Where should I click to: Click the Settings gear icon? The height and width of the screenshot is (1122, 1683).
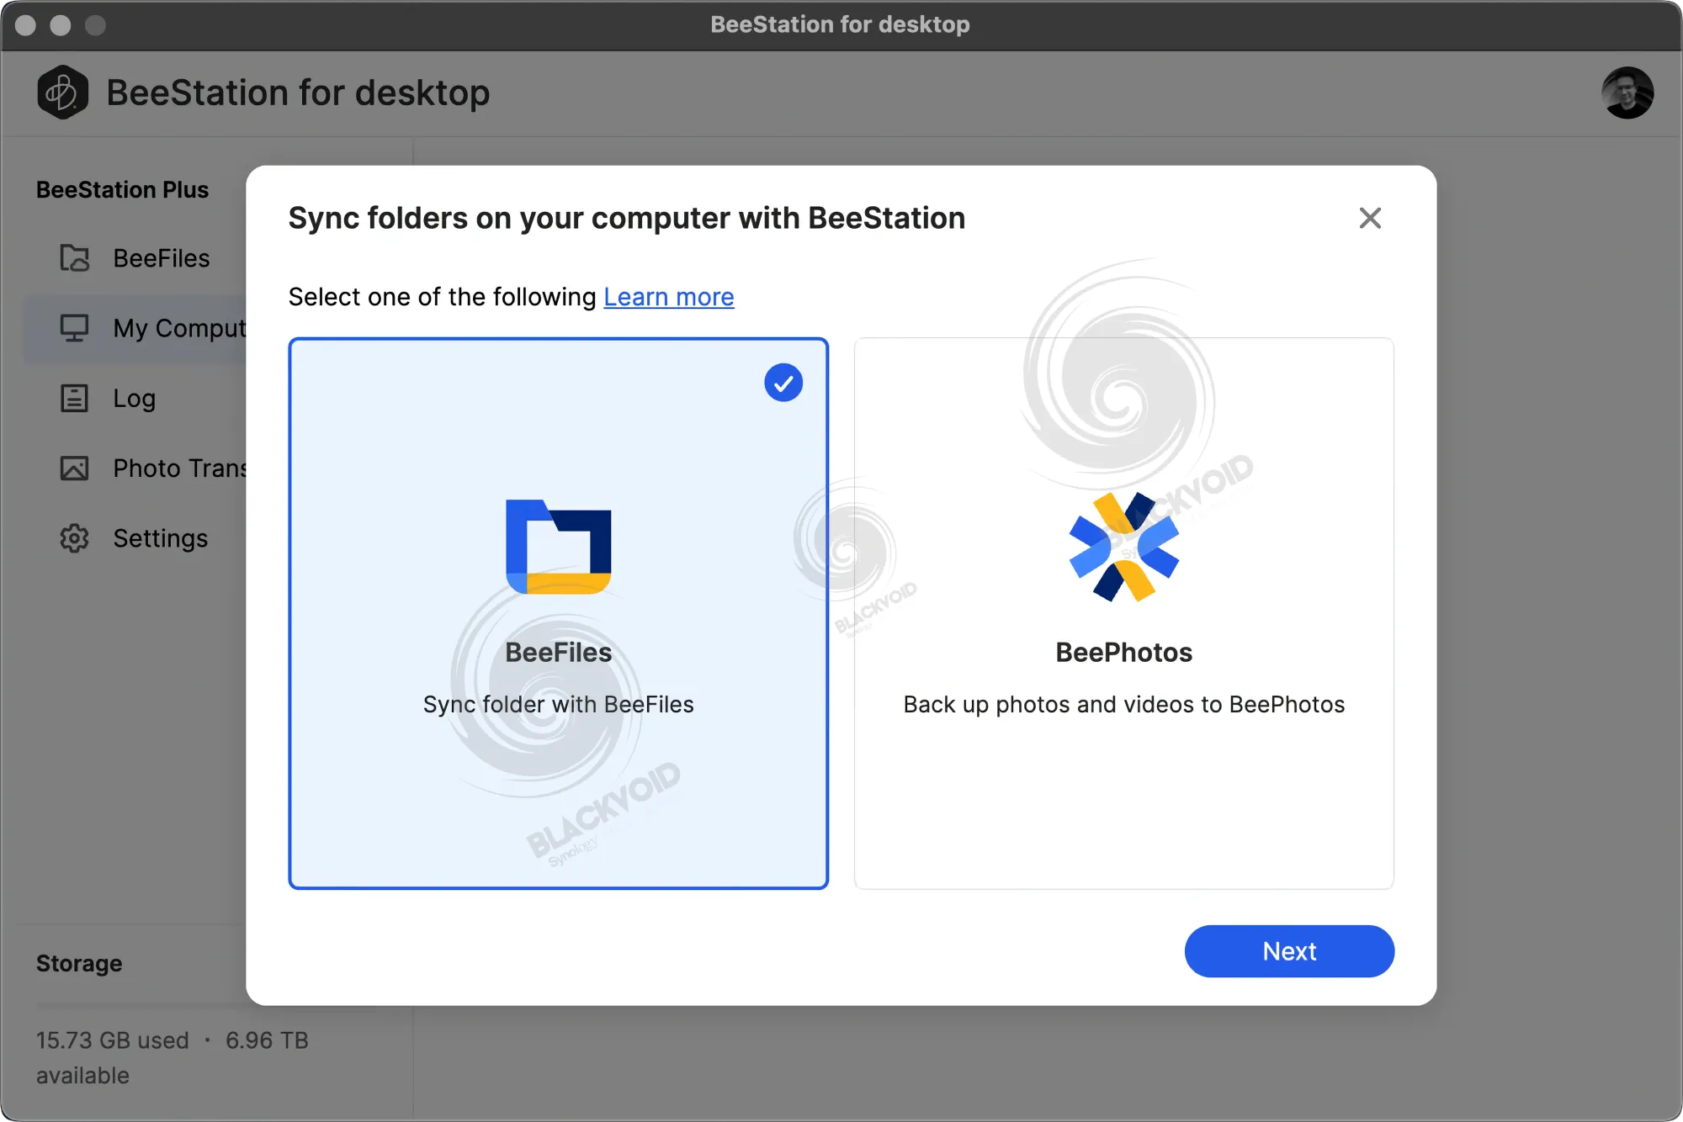(x=74, y=538)
